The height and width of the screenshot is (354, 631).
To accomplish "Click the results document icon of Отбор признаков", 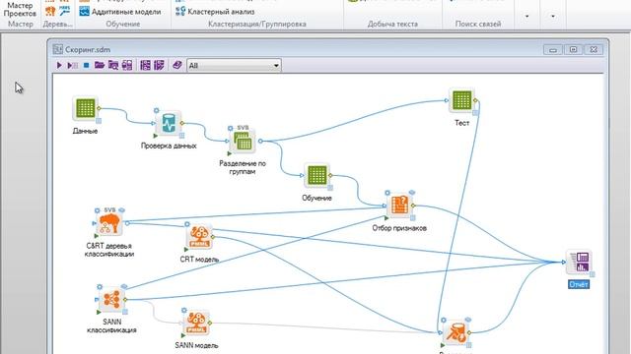I will coord(412,218).
